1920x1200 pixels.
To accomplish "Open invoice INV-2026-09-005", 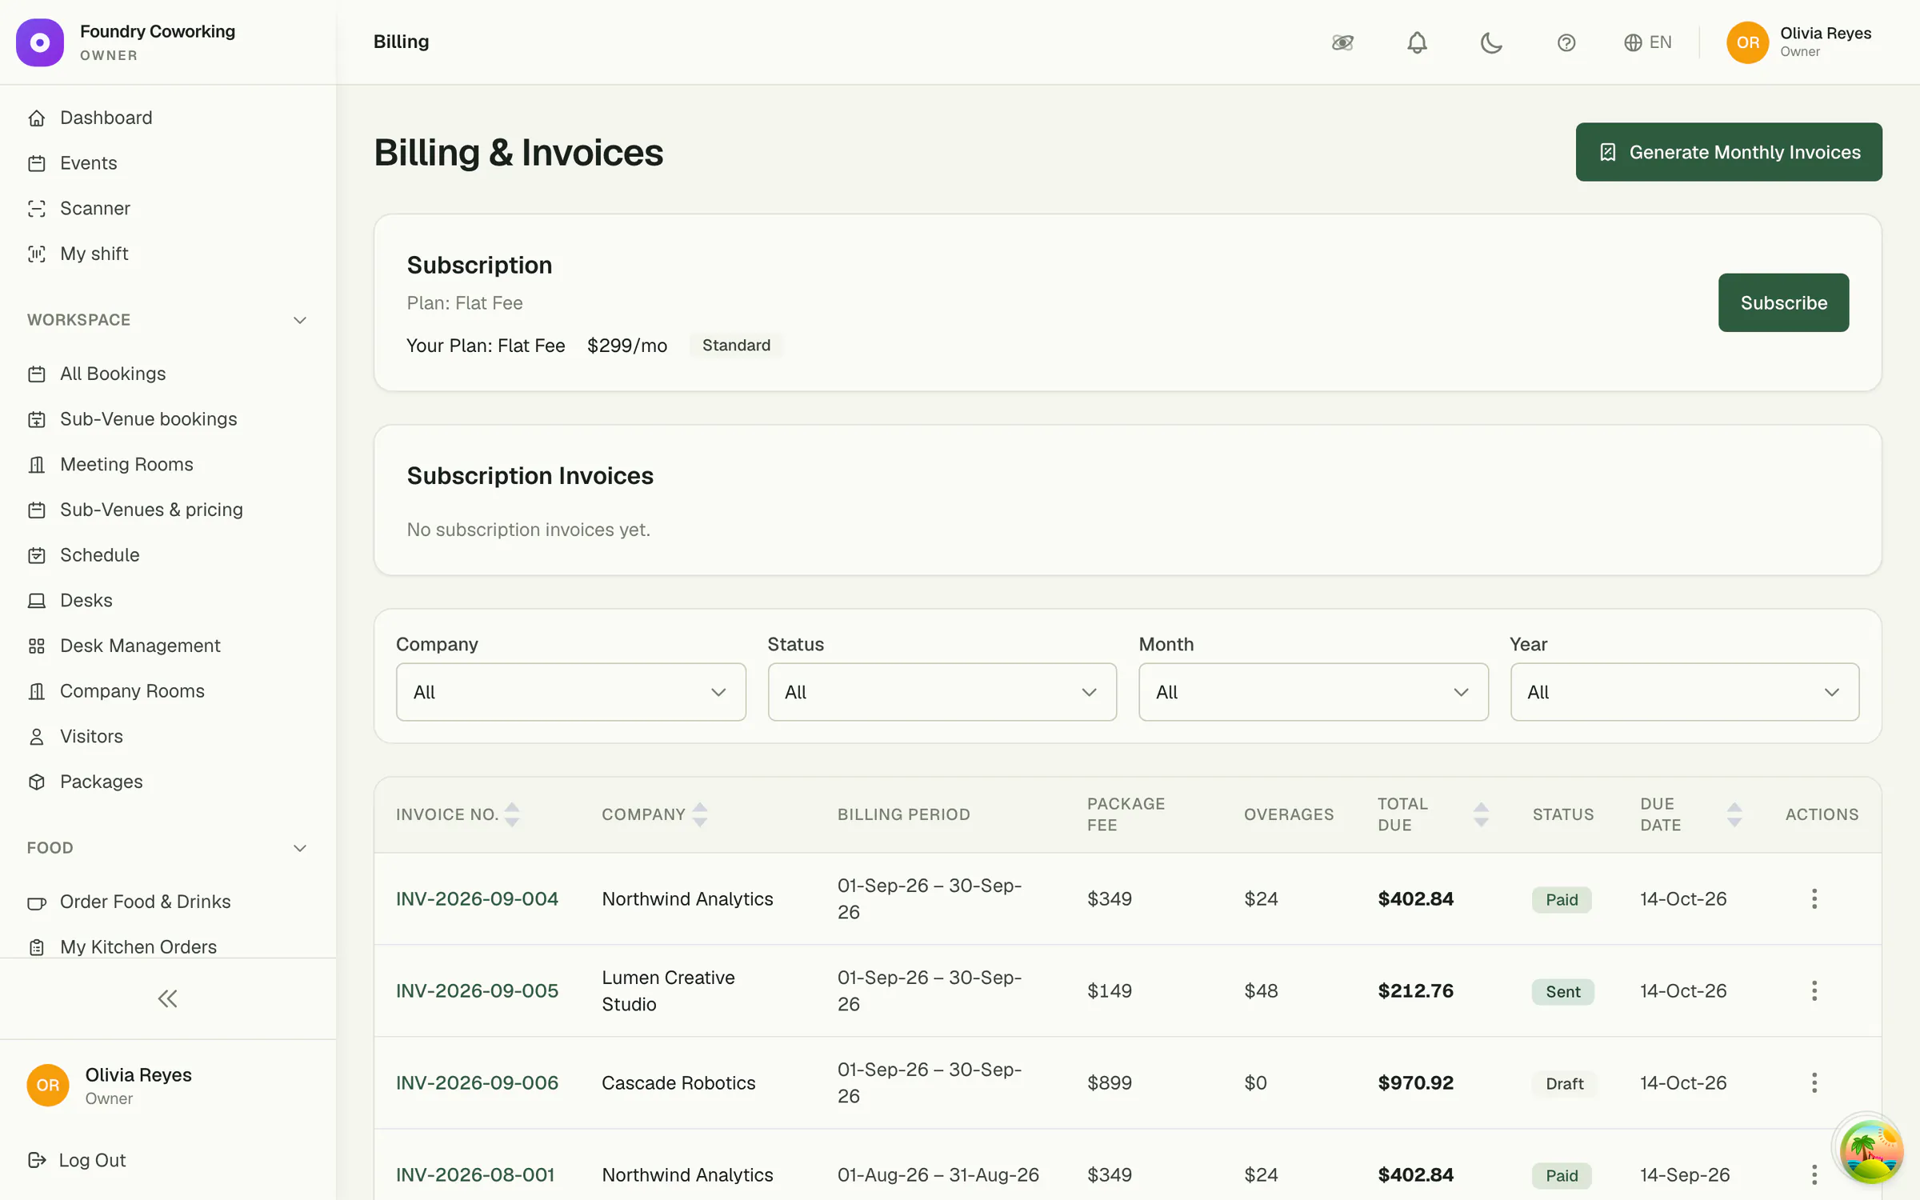I will (x=477, y=990).
